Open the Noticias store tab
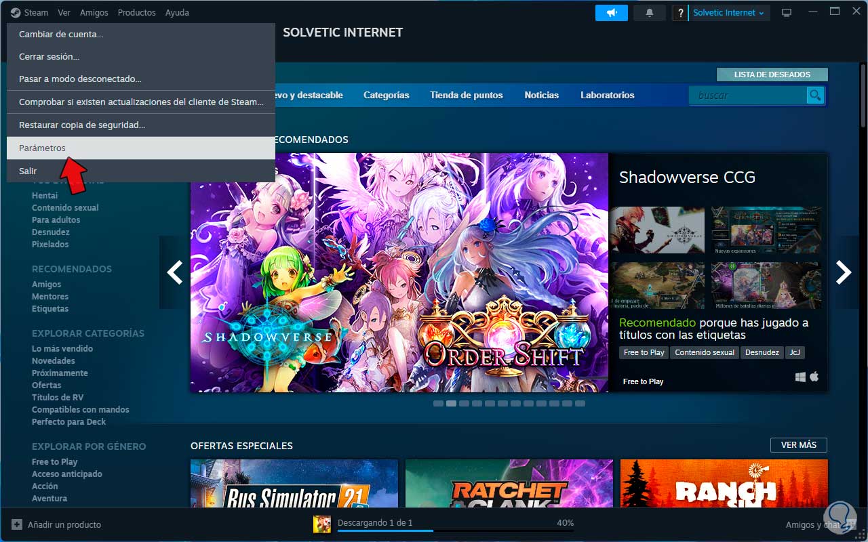 542,96
